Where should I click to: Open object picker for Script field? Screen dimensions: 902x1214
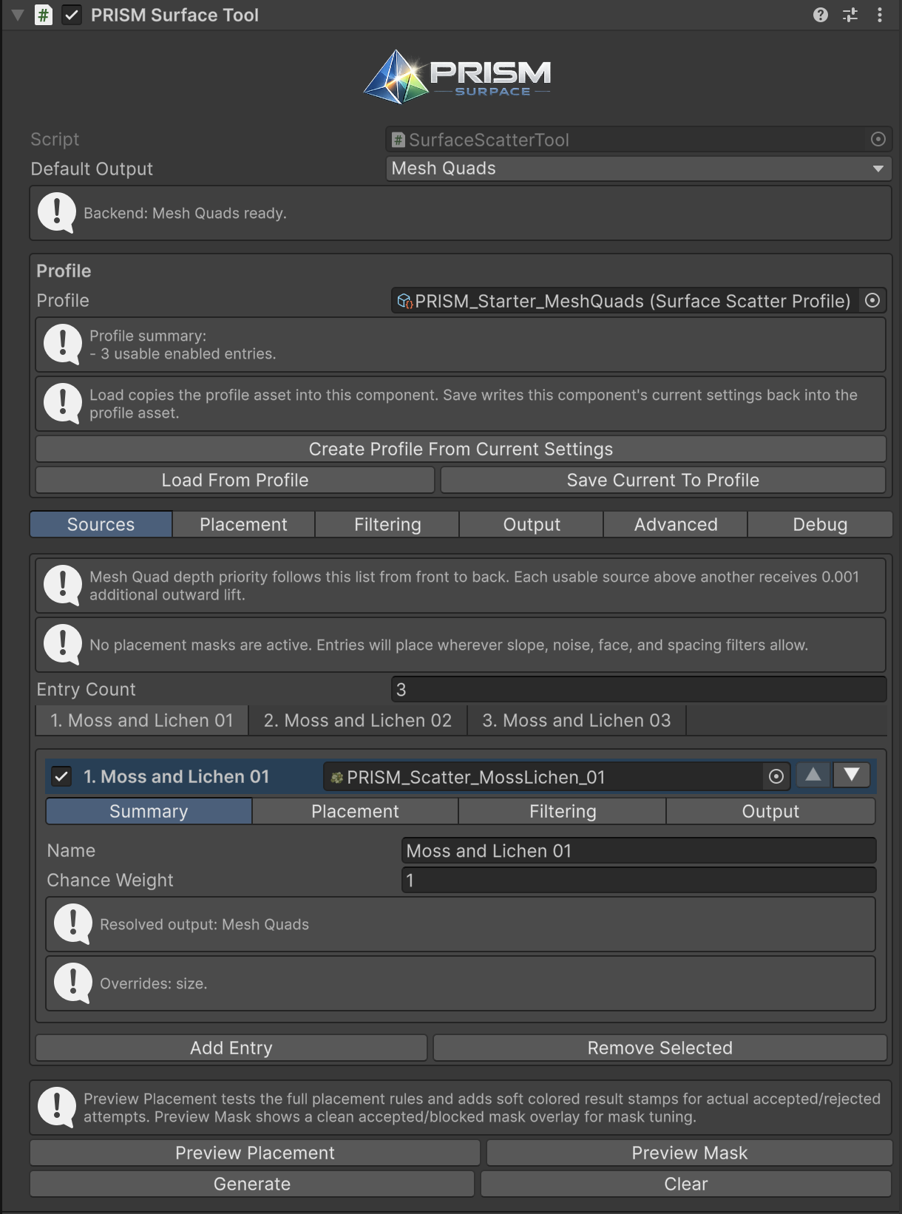pos(878,139)
